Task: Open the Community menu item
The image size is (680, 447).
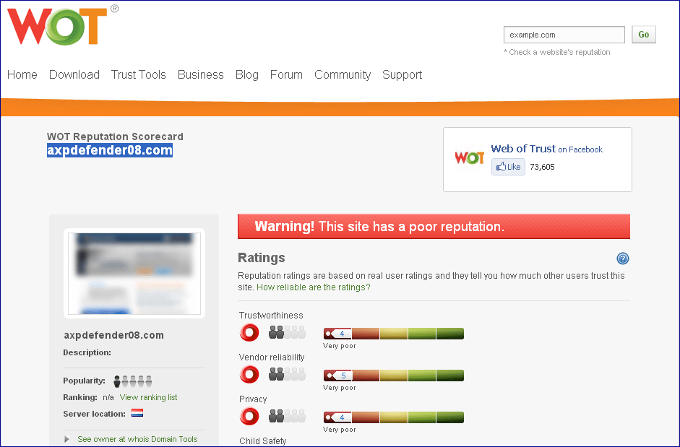Action: point(343,74)
